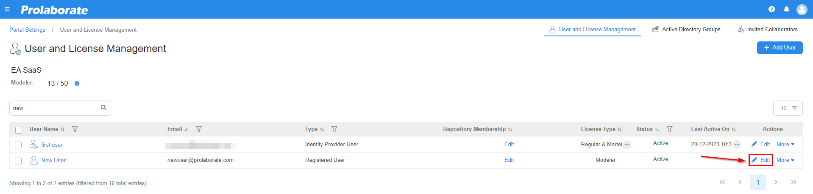
Task: Select the New User row checkbox
Action: coord(18,161)
